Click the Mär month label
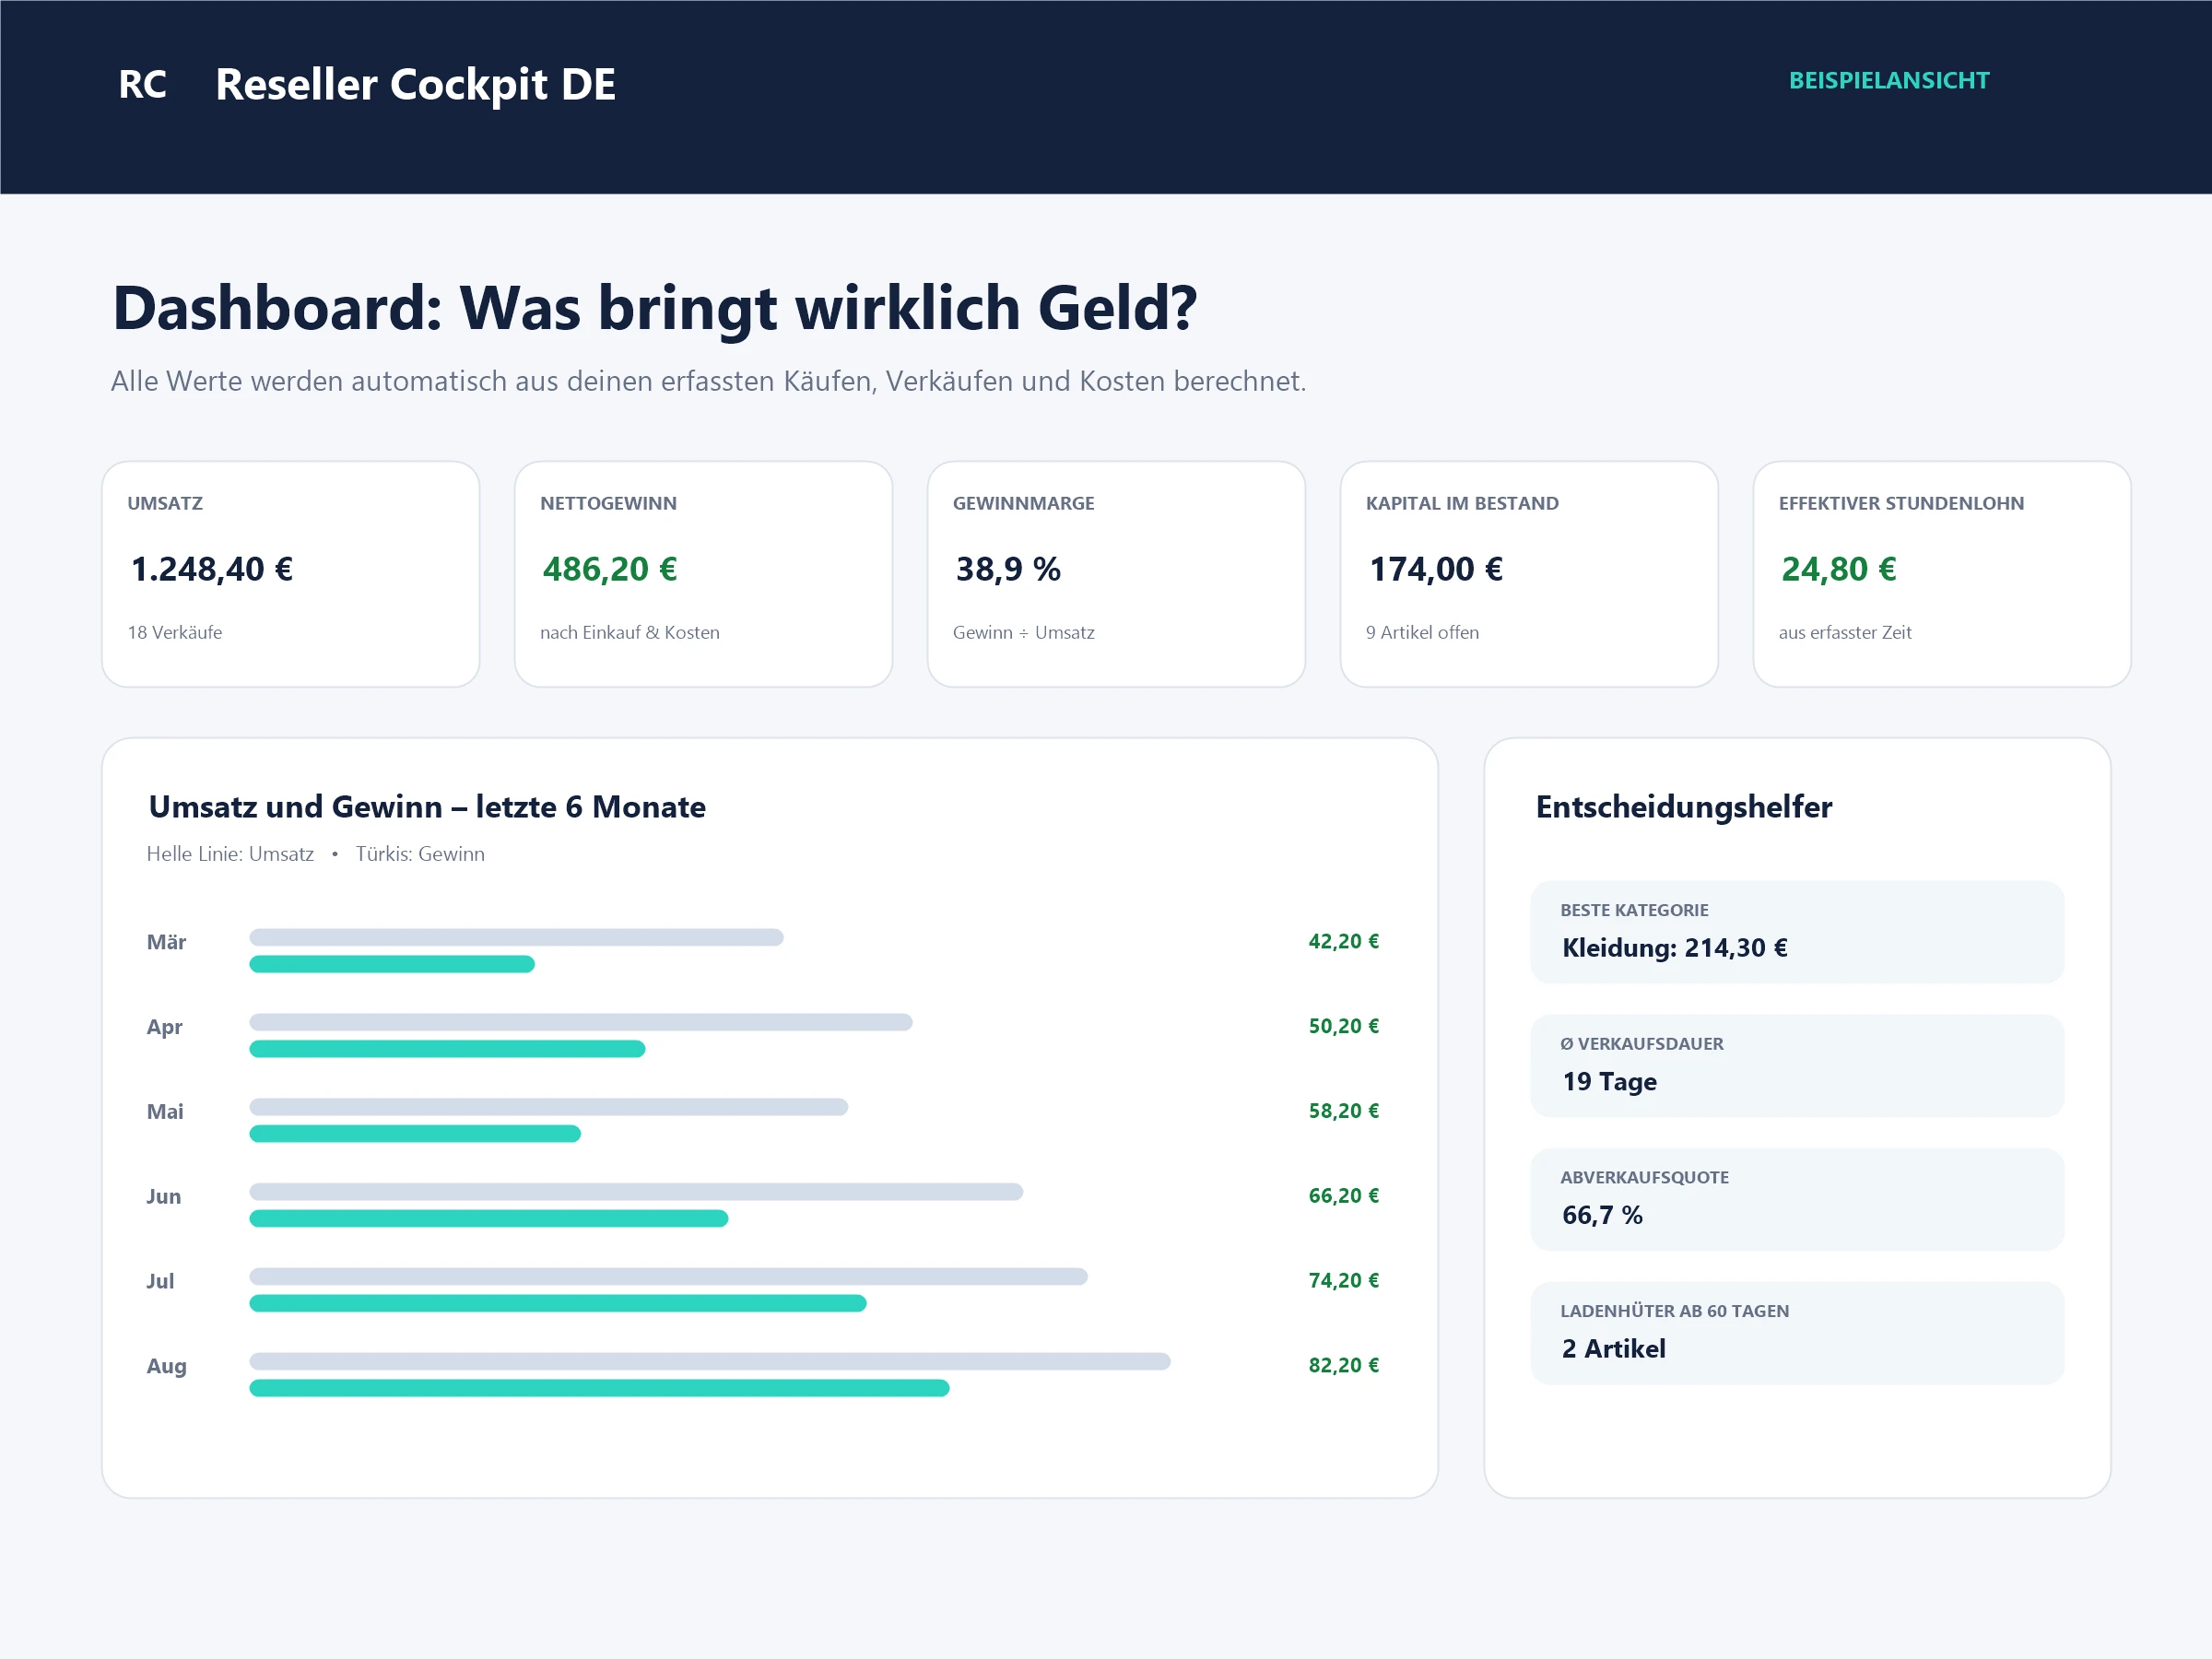Viewport: 2212px width, 1659px height. pyautogui.click(x=166, y=942)
